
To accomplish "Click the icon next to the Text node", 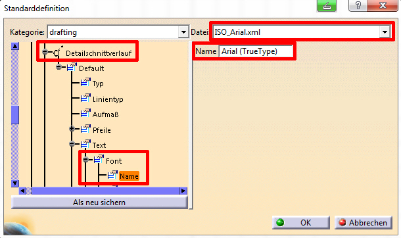I will click(x=85, y=144).
